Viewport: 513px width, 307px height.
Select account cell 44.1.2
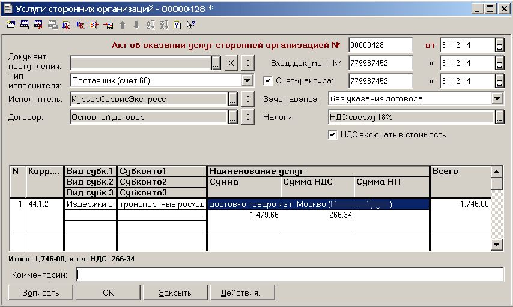44,215
